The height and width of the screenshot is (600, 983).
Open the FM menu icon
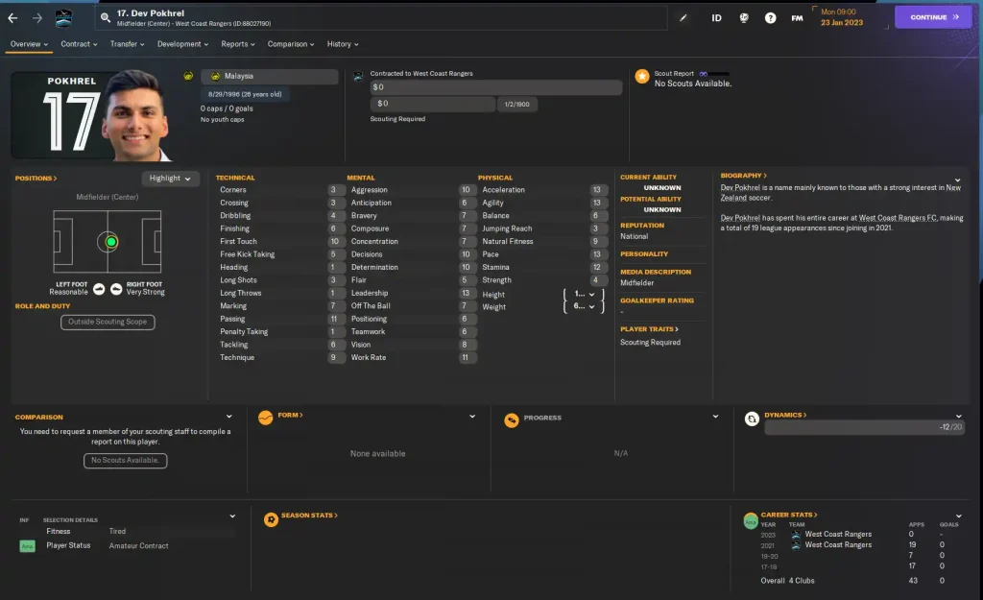click(x=797, y=18)
